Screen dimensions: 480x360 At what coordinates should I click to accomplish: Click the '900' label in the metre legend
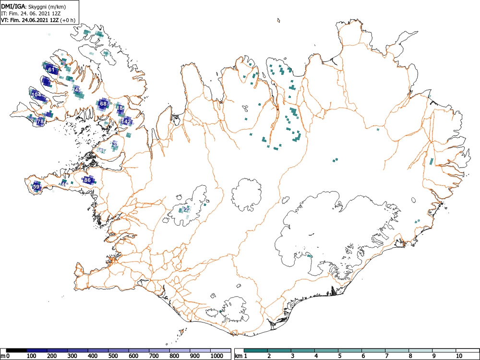point(195,356)
